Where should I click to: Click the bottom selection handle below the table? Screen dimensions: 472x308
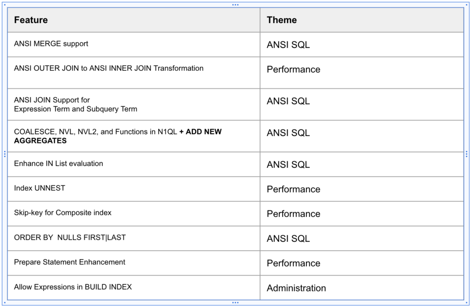click(236, 303)
